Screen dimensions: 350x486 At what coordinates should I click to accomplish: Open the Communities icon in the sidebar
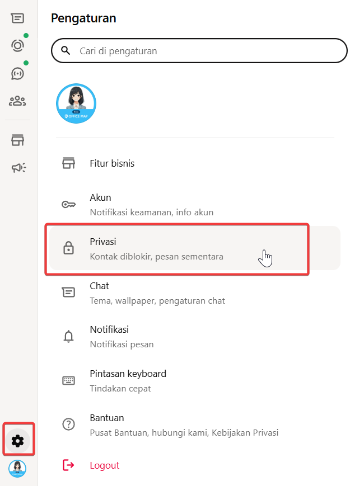[17, 101]
